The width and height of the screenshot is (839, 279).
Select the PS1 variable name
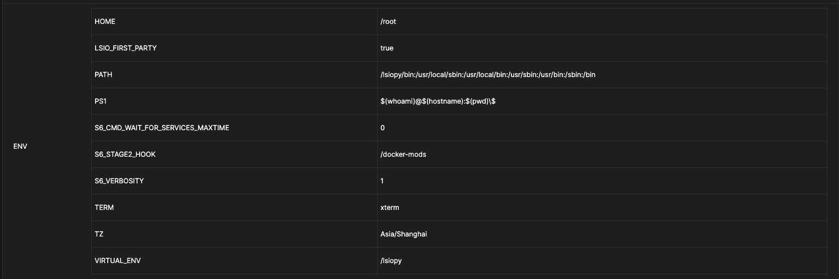(x=100, y=102)
